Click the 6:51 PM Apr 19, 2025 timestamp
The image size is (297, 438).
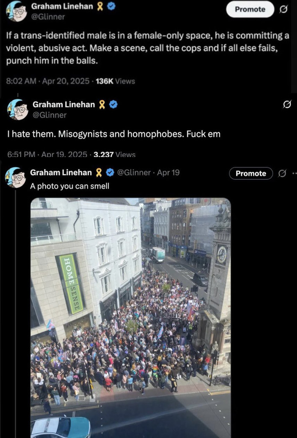(x=47, y=154)
